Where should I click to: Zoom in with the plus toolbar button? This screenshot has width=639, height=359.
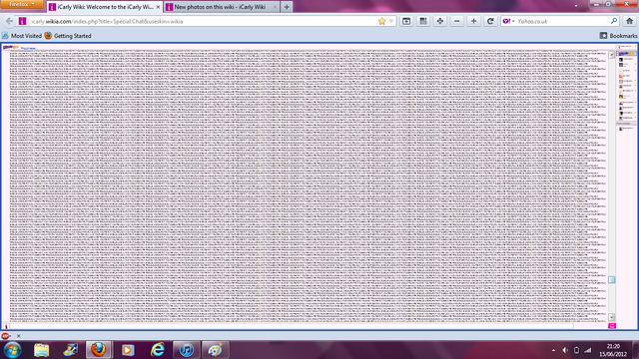[x=473, y=21]
